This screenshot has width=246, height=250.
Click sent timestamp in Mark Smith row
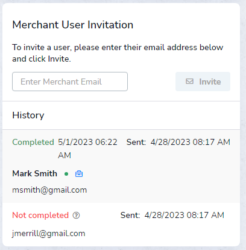[191, 142]
